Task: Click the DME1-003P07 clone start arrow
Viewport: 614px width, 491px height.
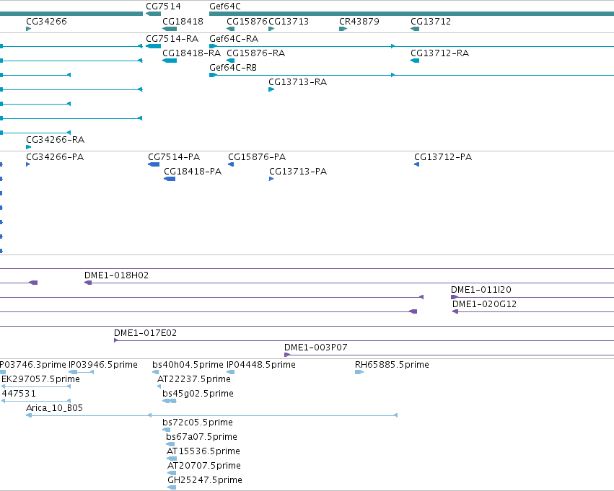Action: pos(287,355)
